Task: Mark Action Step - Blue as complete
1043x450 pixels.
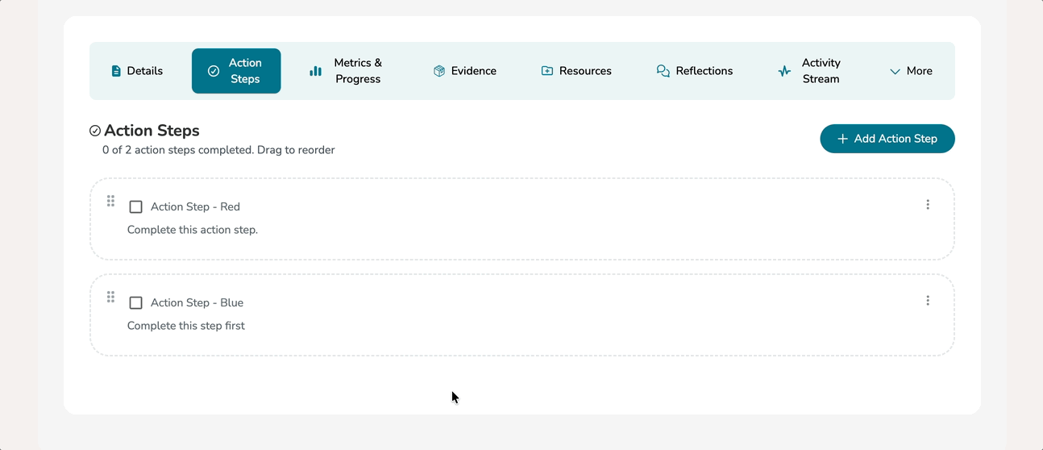Action: point(136,303)
